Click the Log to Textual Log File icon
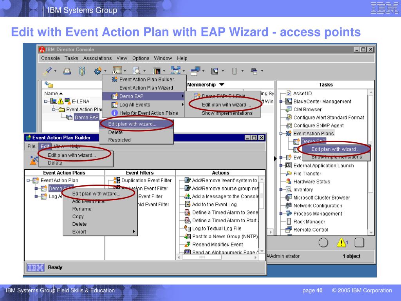This screenshot has width=401, height=301. (188, 228)
